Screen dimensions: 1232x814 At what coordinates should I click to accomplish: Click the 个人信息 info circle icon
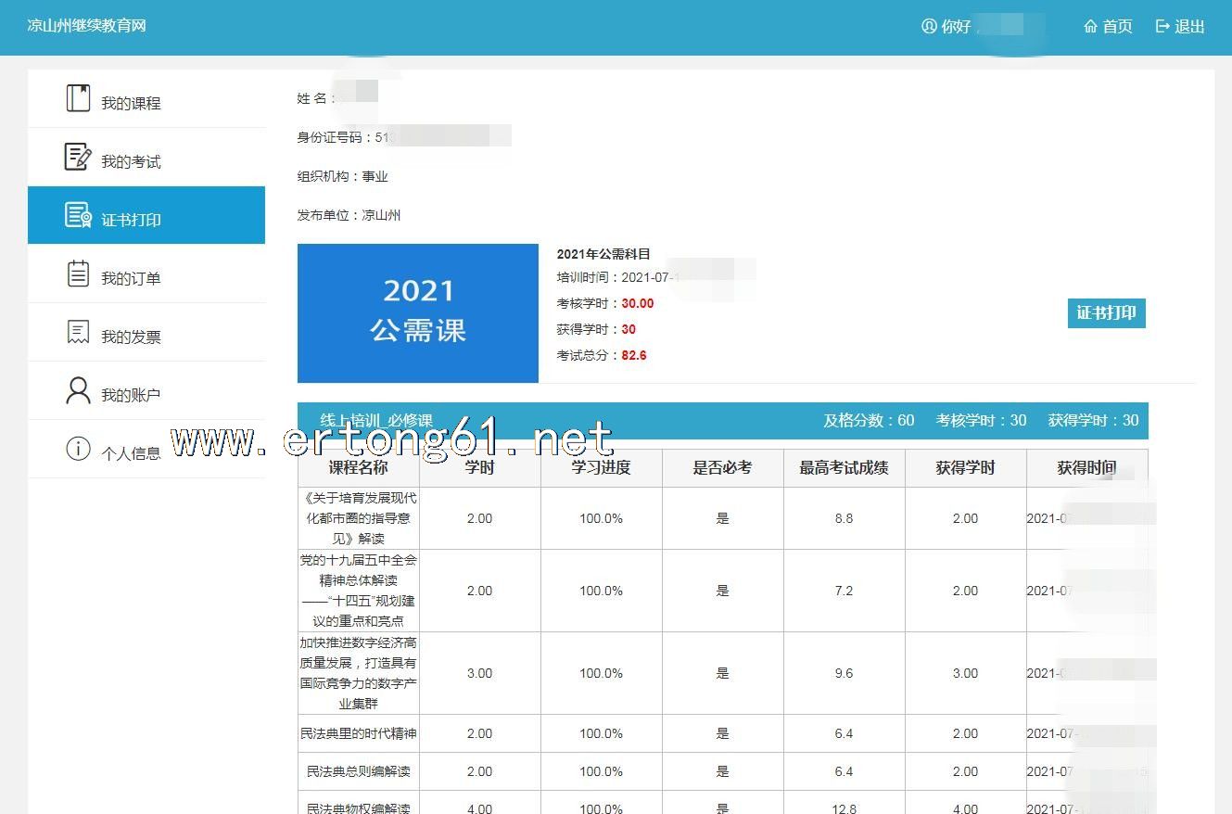pos(79,450)
